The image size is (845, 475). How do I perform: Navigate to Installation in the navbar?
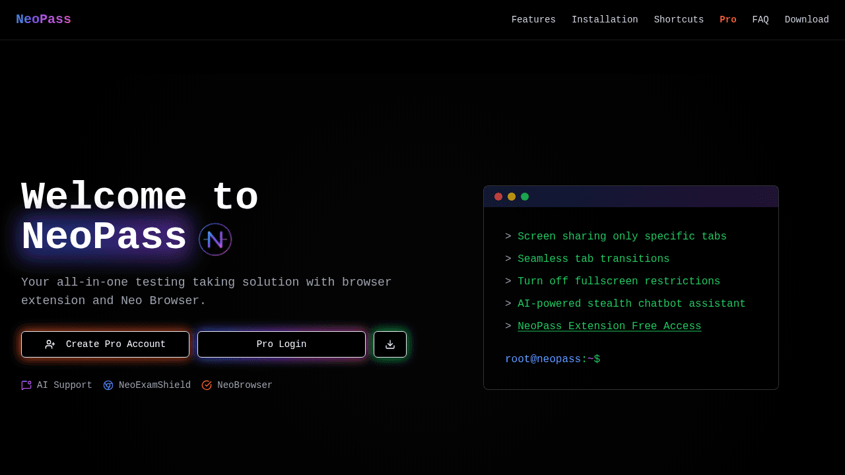pyautogui.click(x=605, y=19)
